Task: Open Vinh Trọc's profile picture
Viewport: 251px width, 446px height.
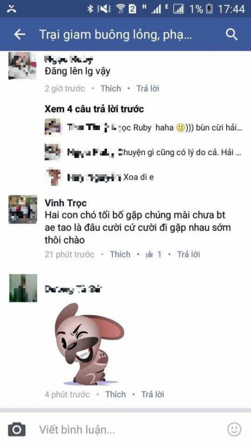Action: pos(23,209)
